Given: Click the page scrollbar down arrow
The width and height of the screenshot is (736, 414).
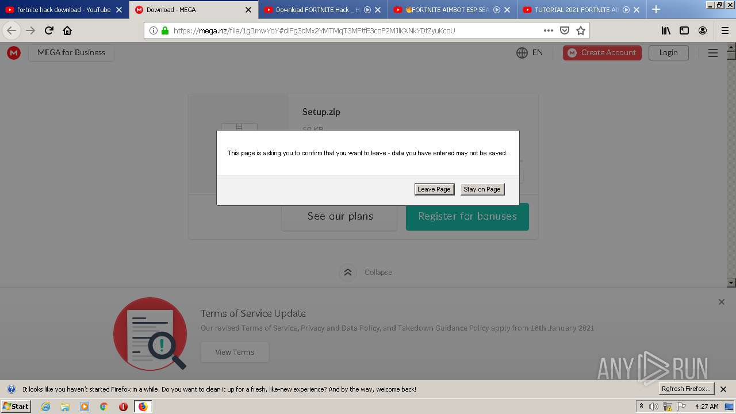Looking at the screenshot, I should 731,283.
